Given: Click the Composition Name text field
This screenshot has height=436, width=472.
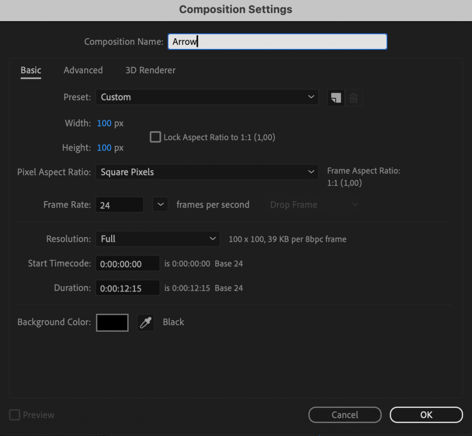Looking at the screenshot, I should (277, 42).
